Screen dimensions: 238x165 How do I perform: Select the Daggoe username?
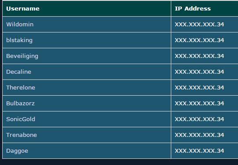tap(17, 151)
